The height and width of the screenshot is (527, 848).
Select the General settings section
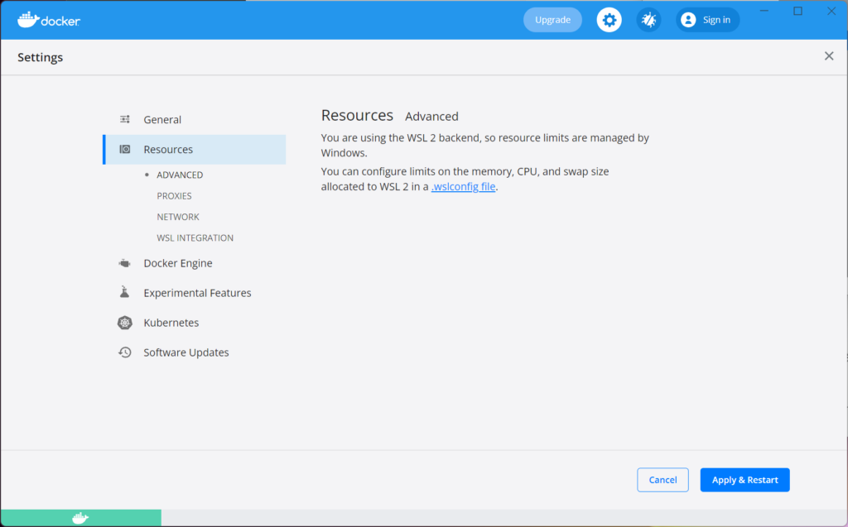coord(194,119)
